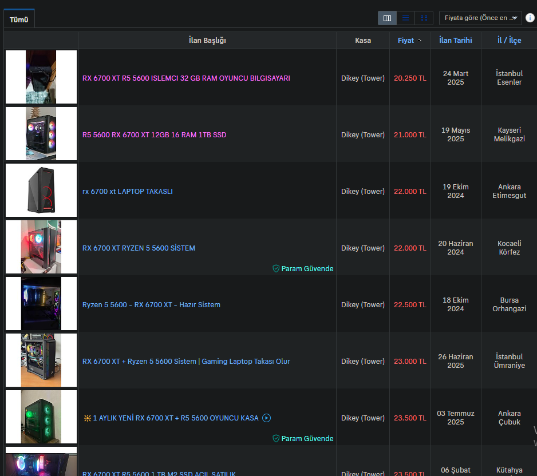The height and width of the screenshot is (476, 537).
Task: Click the 20 Haziran 2024 date
Action: pyautogui.click(x=456, y=248)
